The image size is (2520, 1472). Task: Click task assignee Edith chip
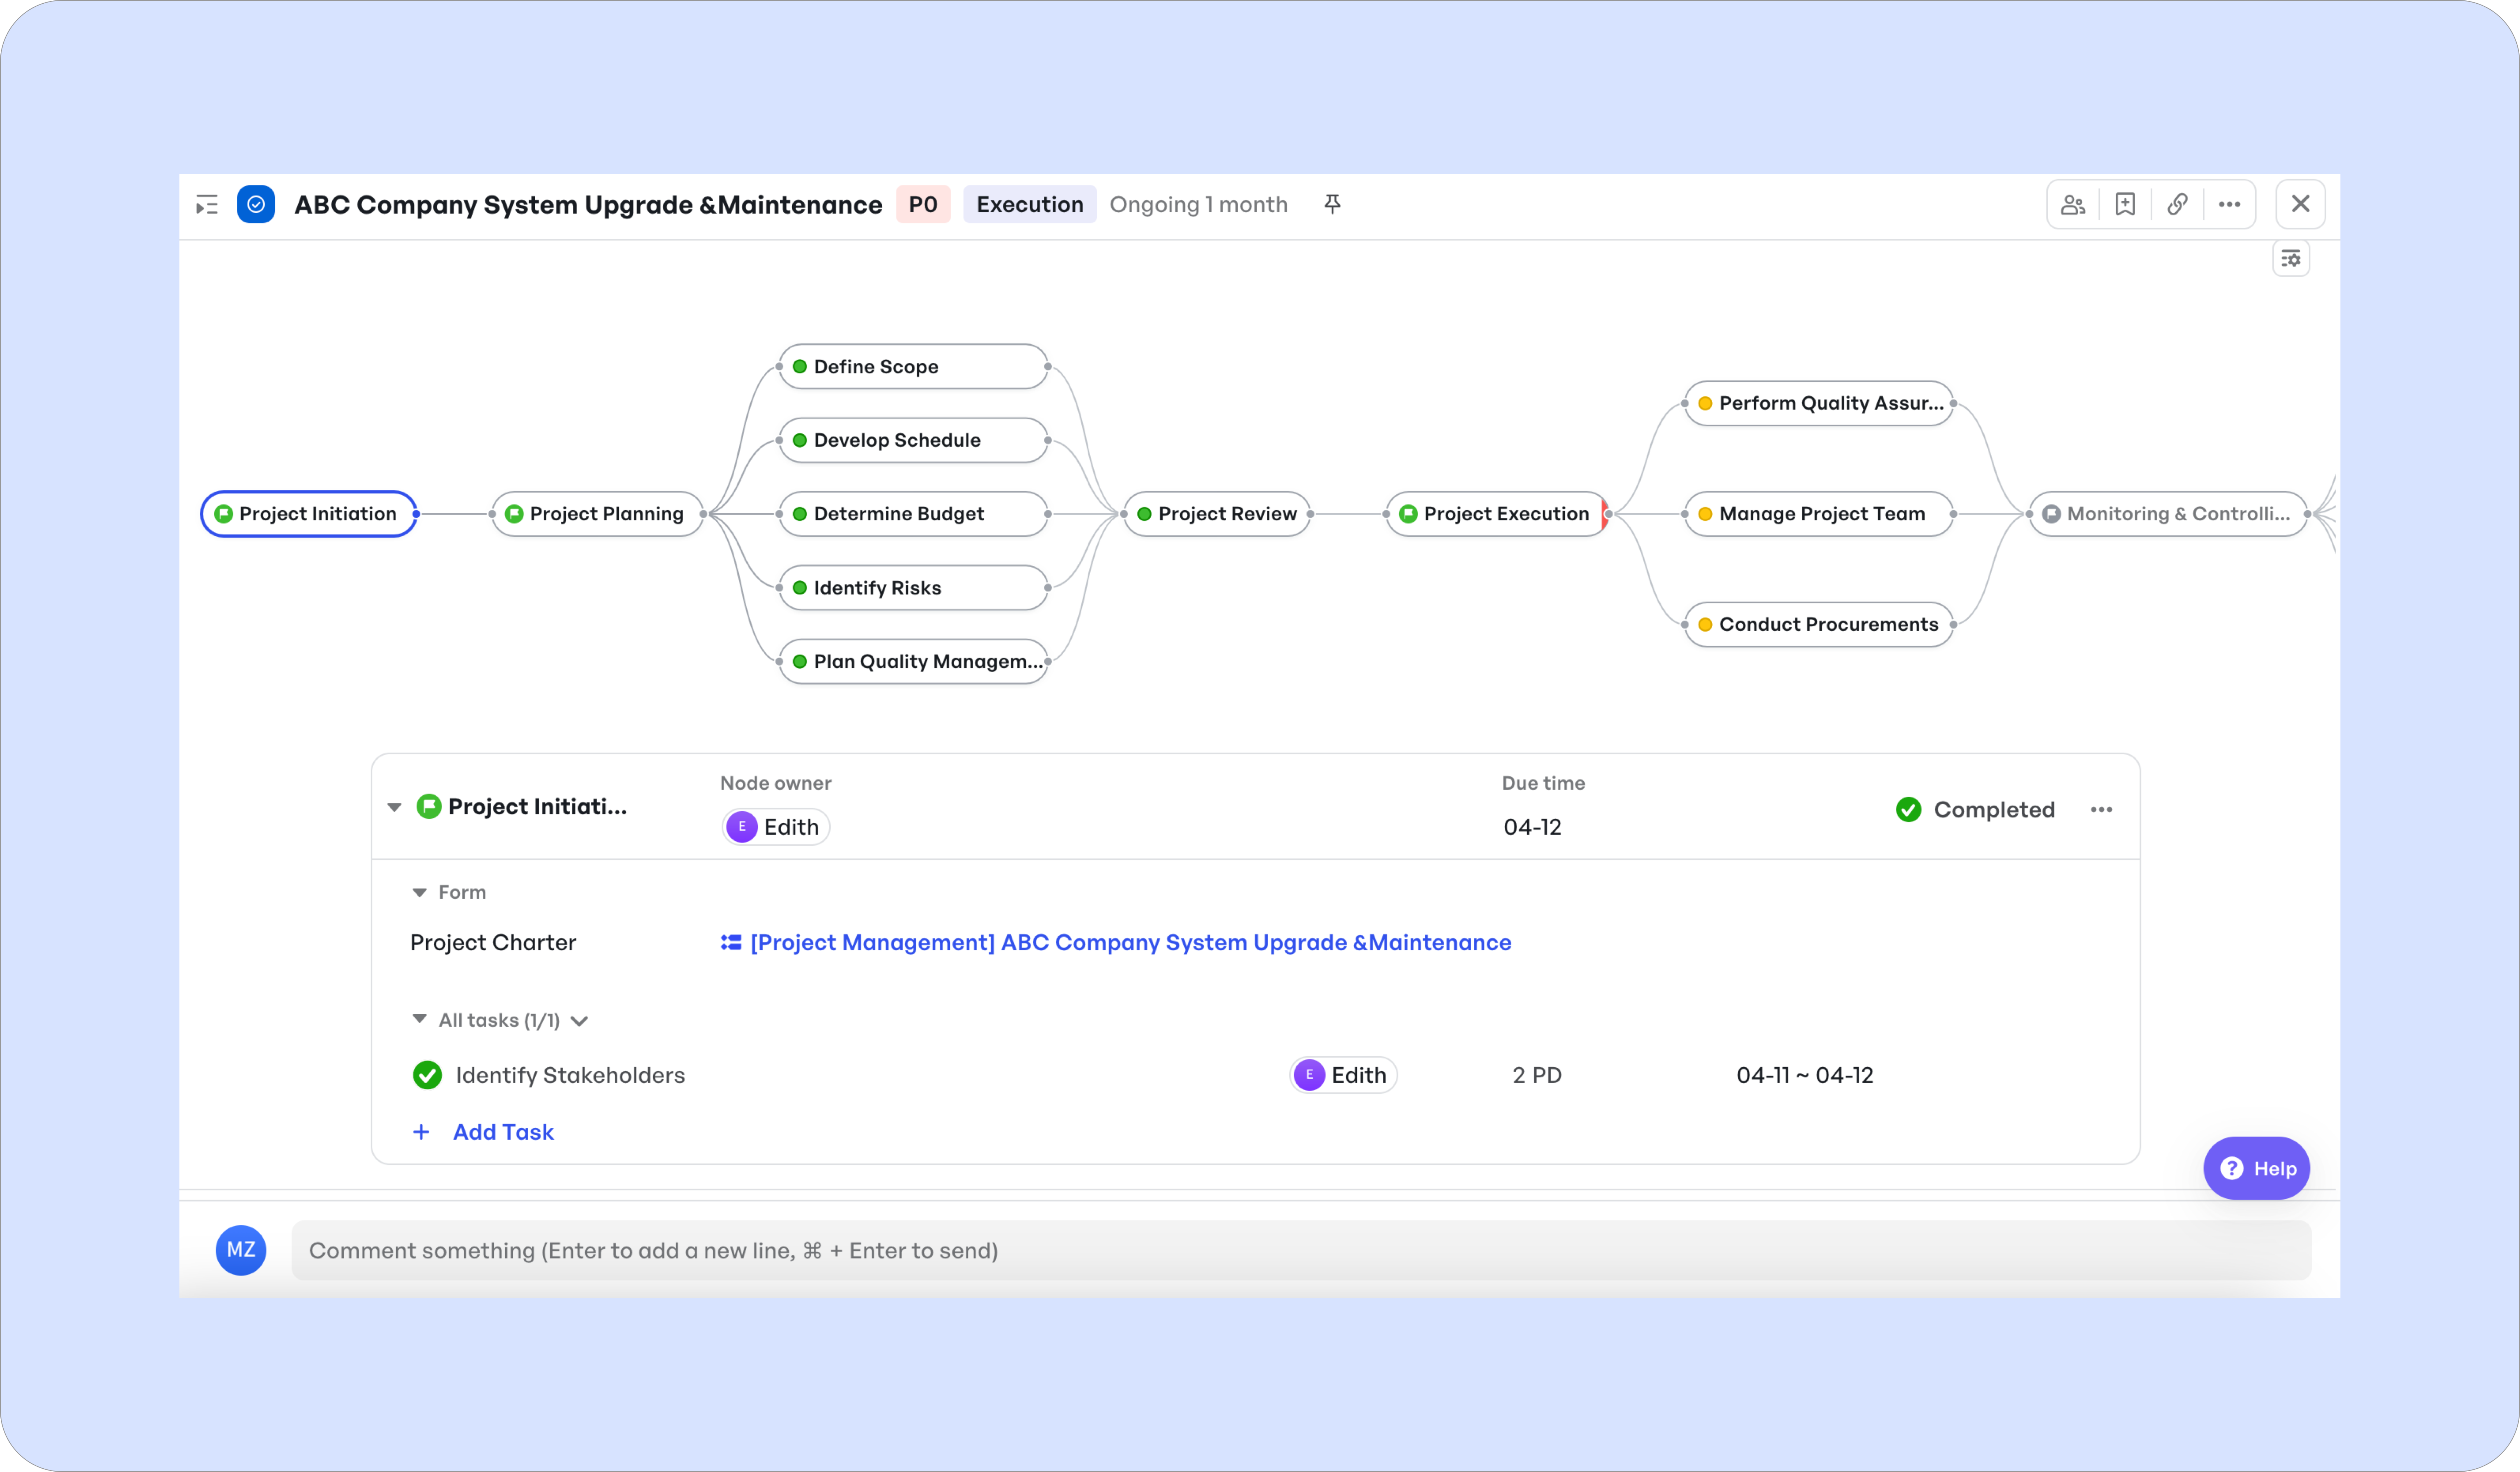coord(1343,1075)
